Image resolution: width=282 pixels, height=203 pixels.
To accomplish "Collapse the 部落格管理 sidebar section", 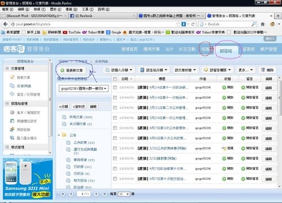I will [7, 103].
